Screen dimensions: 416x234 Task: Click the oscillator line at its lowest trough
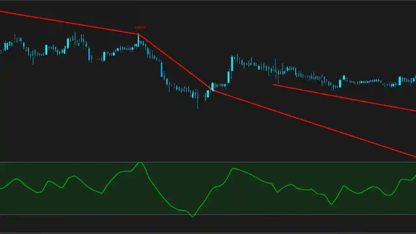coord(192,215)
